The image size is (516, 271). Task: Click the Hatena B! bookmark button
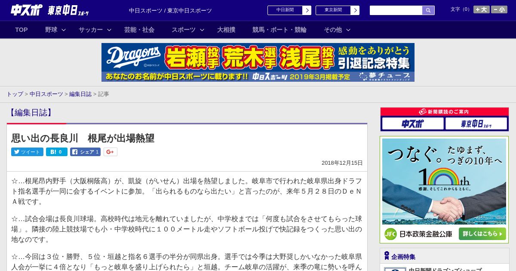coord(57,152)
